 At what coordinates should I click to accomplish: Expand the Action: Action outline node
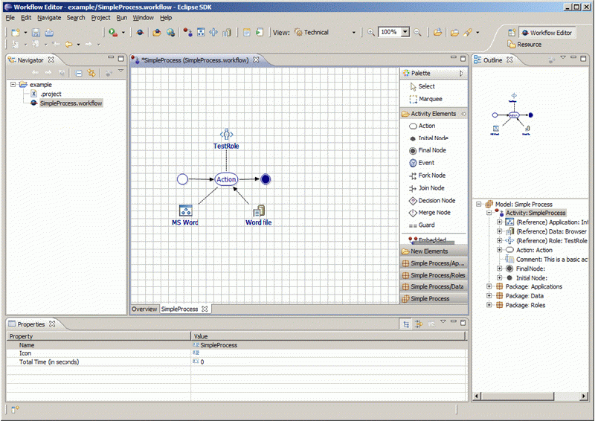499,250
